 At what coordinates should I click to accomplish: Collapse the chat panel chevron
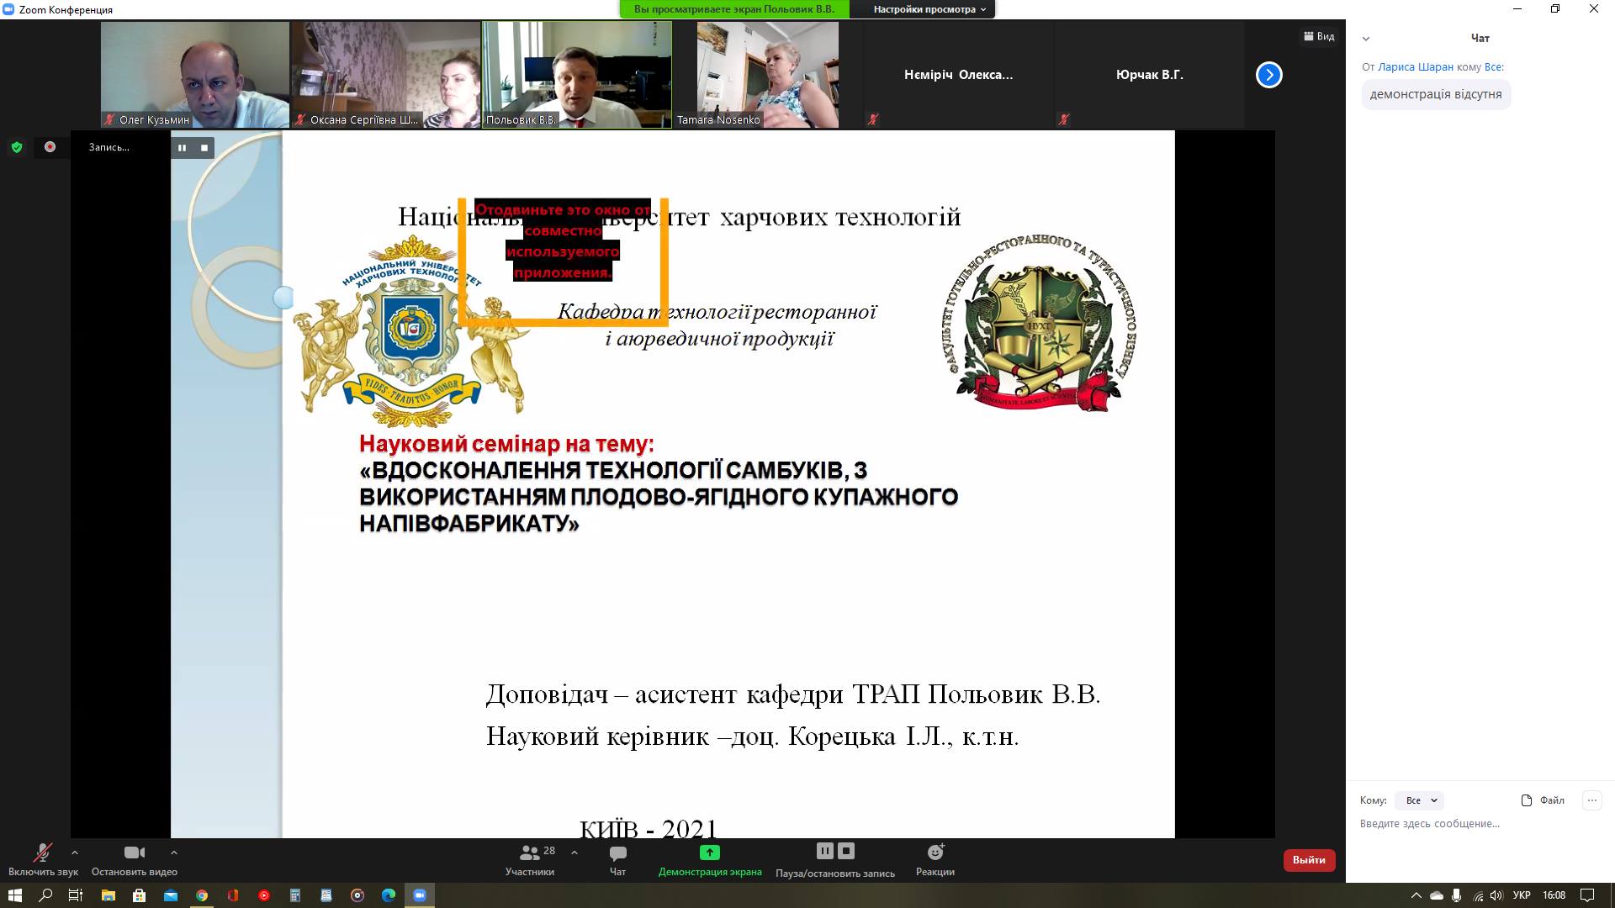[x=1366, y=39]
